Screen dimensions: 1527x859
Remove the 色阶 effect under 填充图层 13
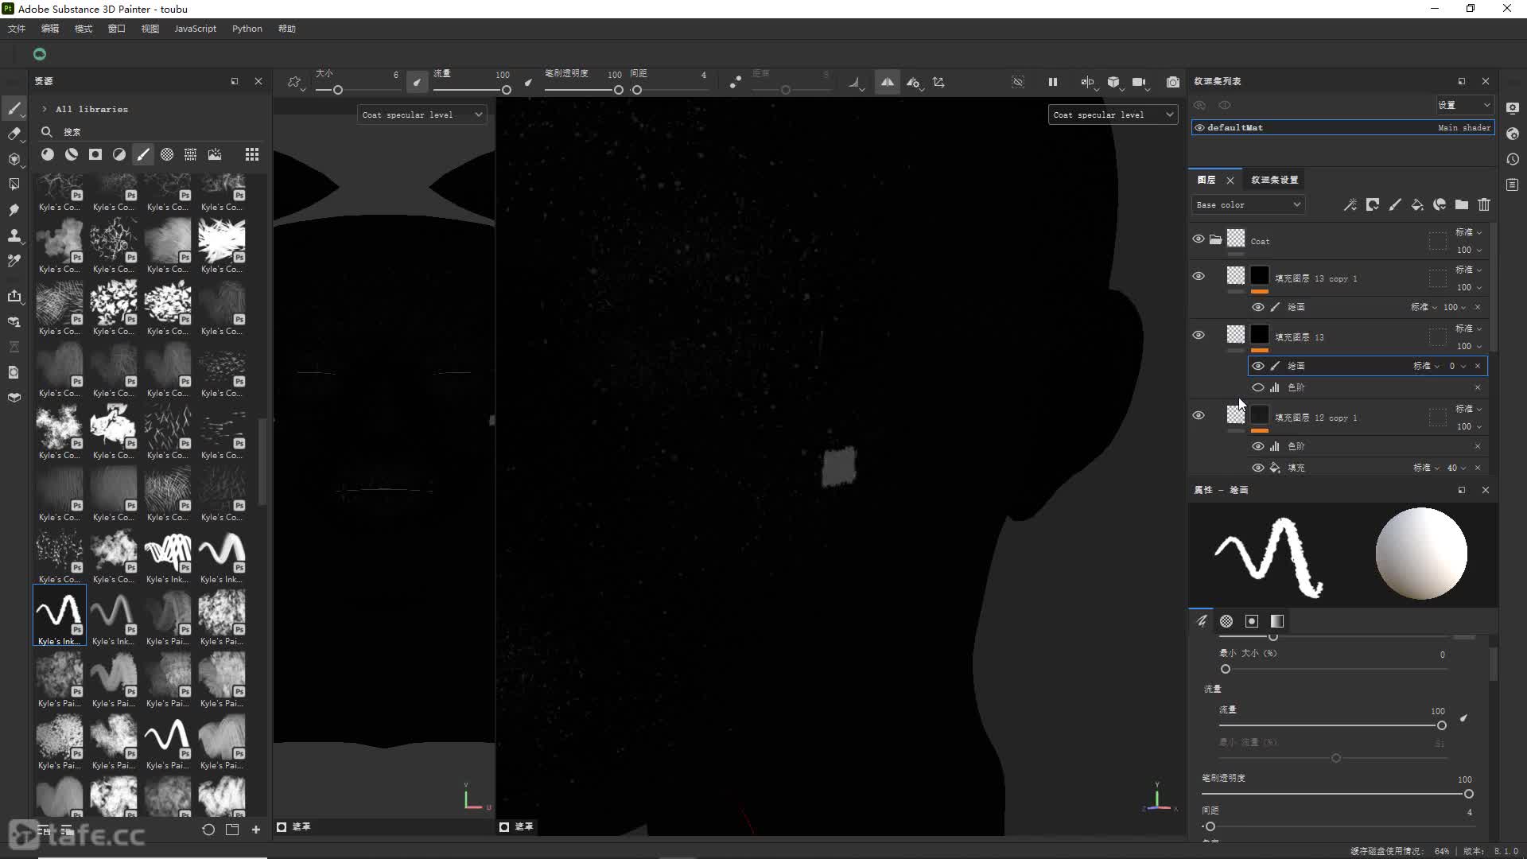(x=1478, y=387)
